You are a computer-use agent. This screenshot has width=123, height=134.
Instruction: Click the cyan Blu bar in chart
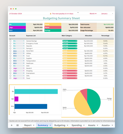[36, 91]
